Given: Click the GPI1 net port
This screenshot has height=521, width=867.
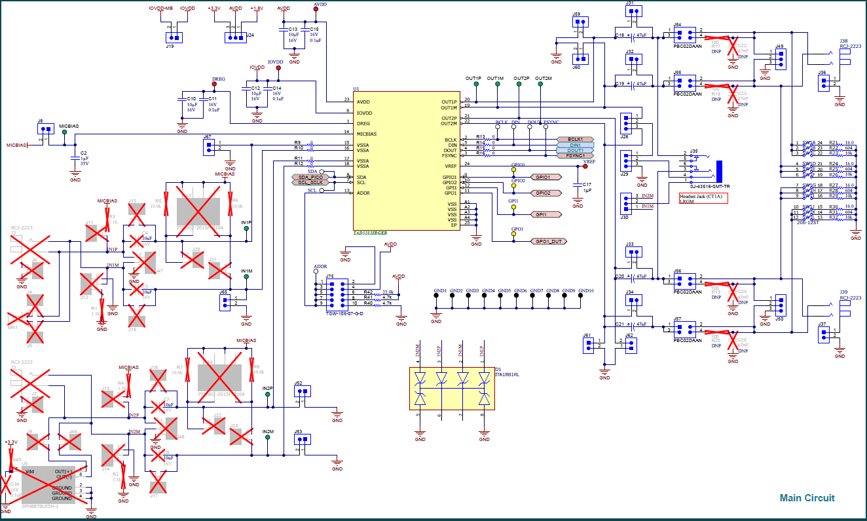Looking at the screenshot, I should tap(545, 214).
